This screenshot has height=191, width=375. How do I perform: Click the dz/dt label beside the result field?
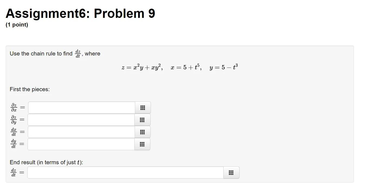(x=13, y=172)
